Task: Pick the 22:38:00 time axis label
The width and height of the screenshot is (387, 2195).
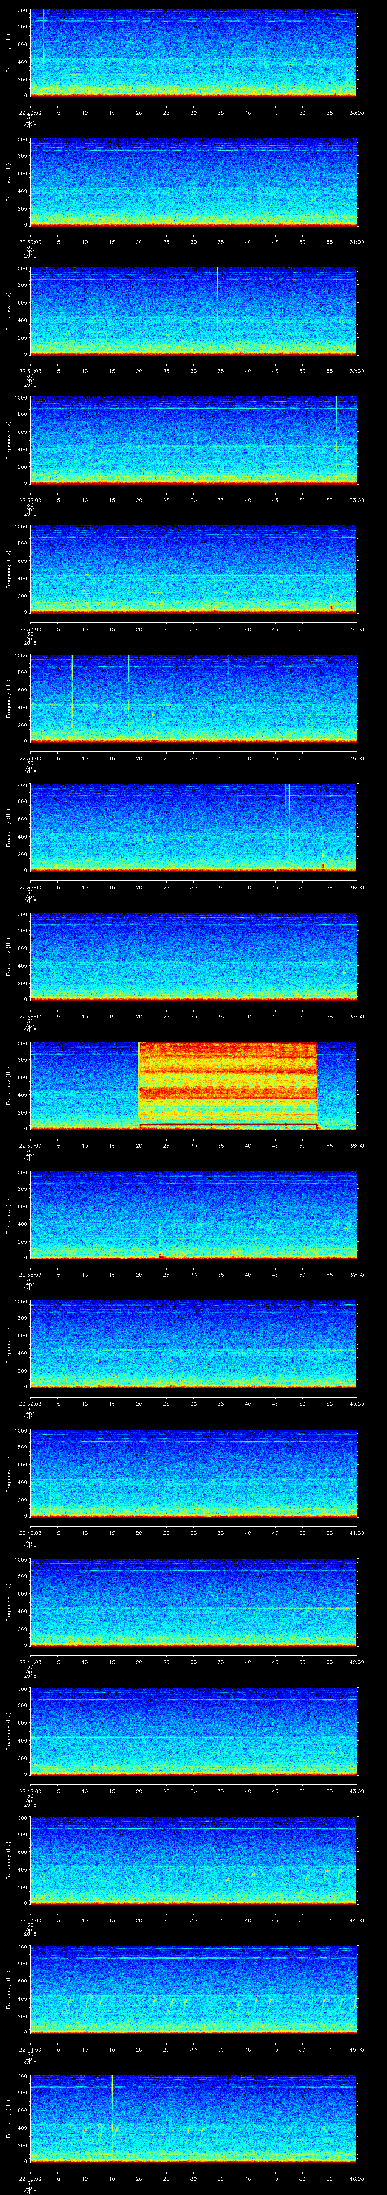Action: 30,1275
